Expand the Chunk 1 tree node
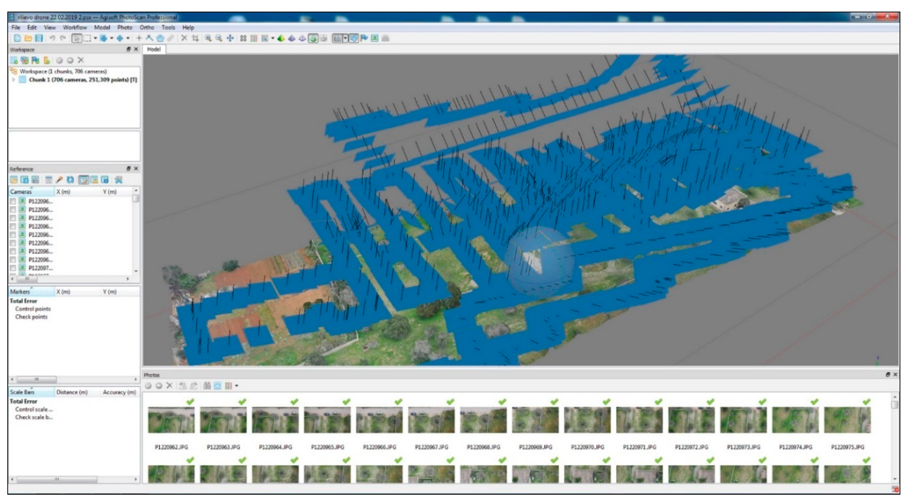The width and height of the screenshot is (913, 500). tap(13, 80)
